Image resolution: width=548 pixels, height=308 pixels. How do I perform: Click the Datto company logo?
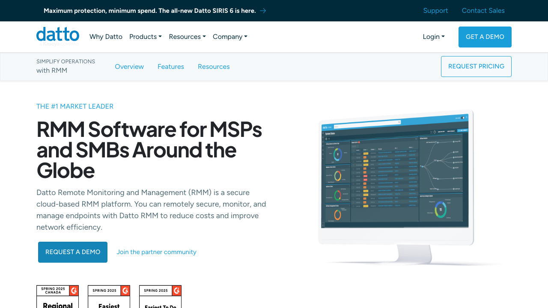(x=57, y=35)
